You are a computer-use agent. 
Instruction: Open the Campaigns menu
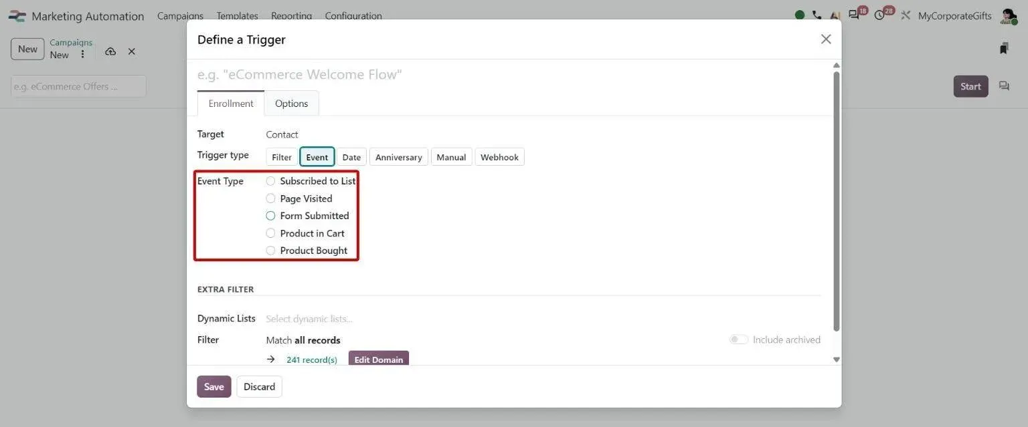tap(181, 16)
